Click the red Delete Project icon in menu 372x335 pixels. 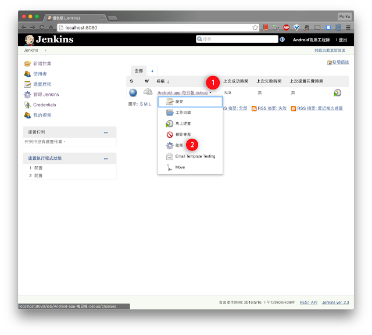point(170,135)
